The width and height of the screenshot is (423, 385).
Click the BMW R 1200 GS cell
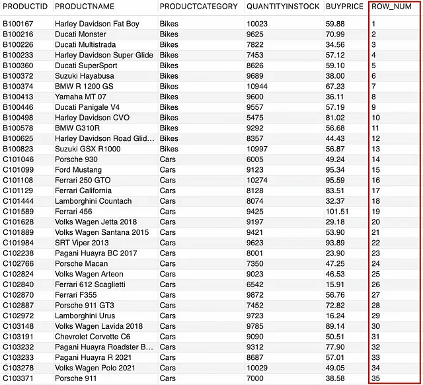84,87
